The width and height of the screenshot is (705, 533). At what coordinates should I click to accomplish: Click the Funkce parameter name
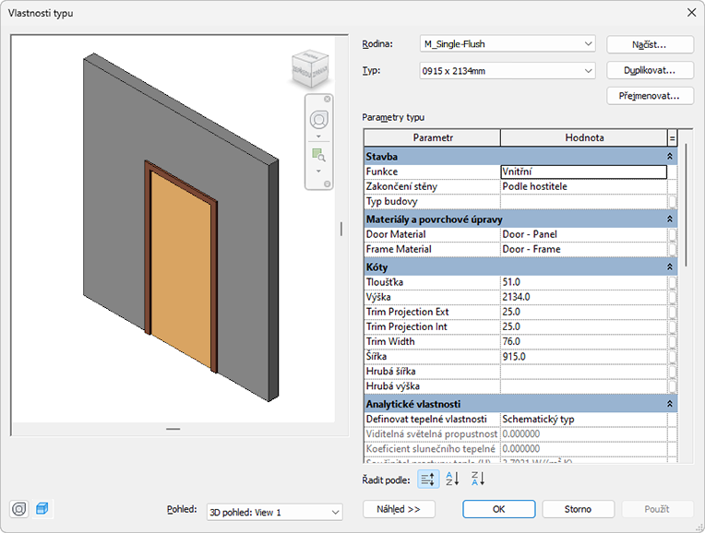click(x=382, y=172)
